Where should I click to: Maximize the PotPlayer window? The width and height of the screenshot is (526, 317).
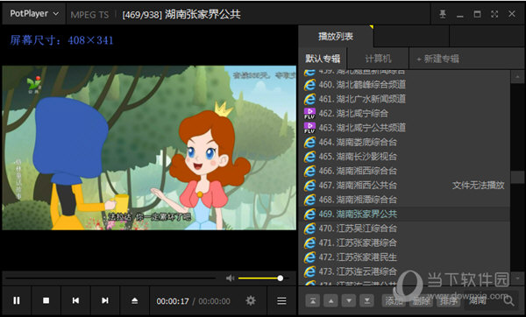(477, 14)
